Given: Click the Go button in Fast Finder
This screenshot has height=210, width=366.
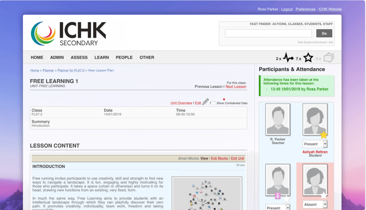Looking at the screenshot, I should point(324,33).
